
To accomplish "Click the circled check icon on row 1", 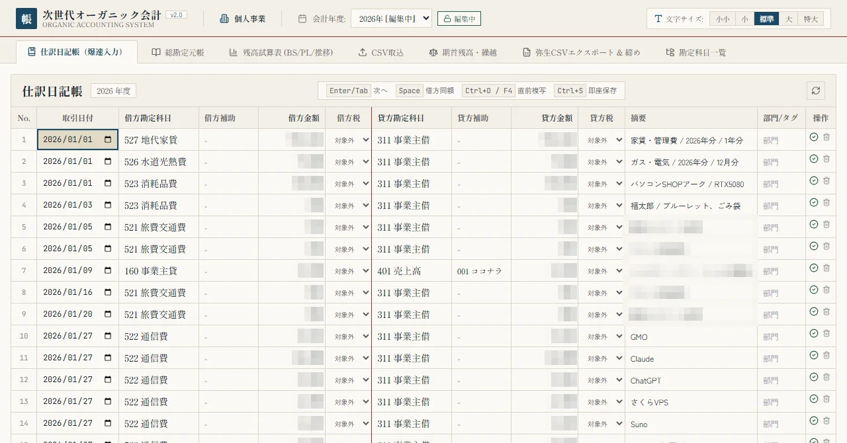I will 814,137.
